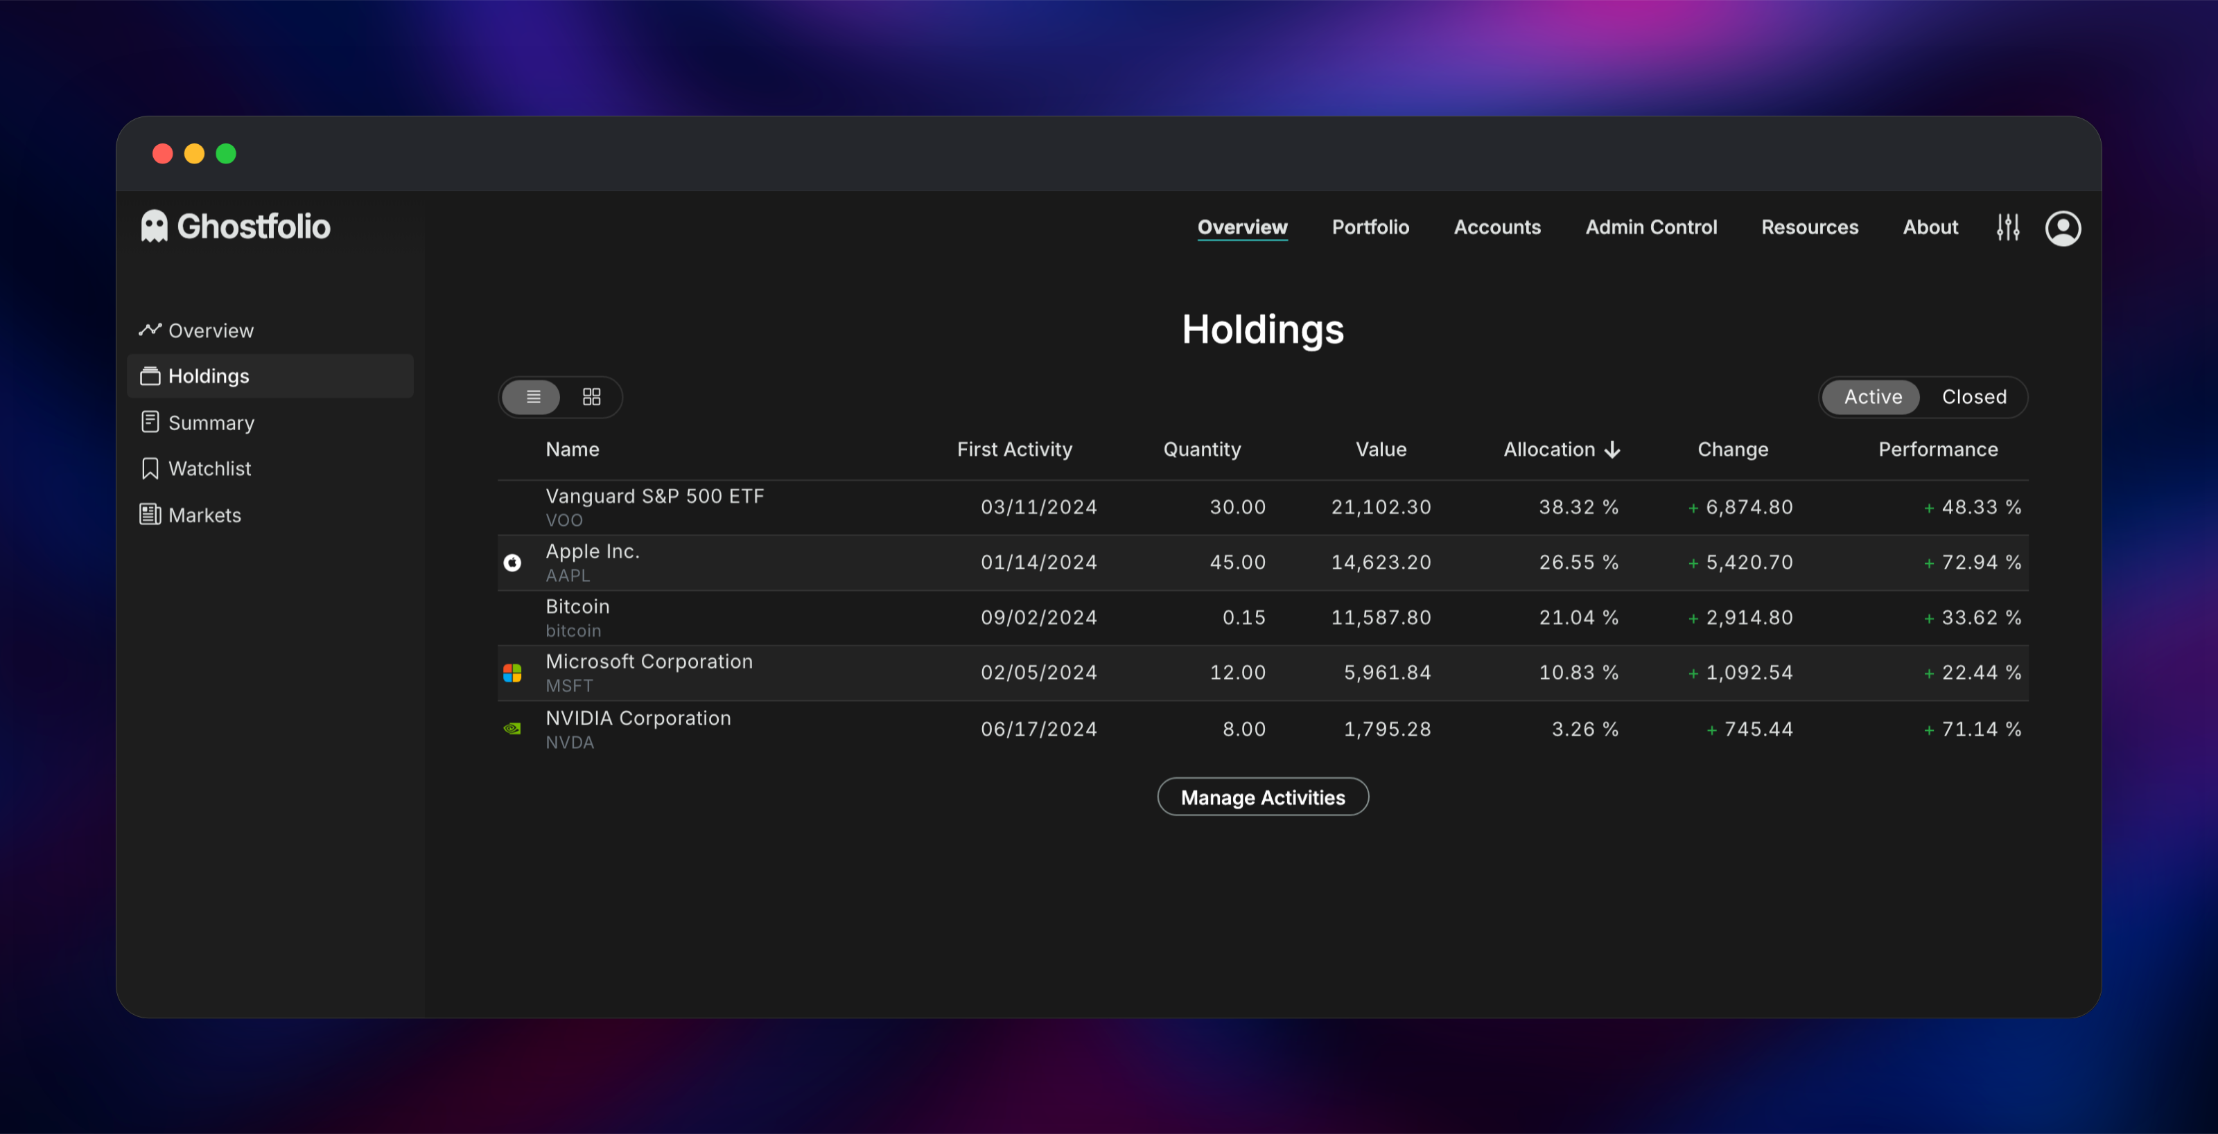This screenshot has width=2218, height=1134.
Task: Click the quantity 0.15 for Bitcoin
Action: 1244,618
